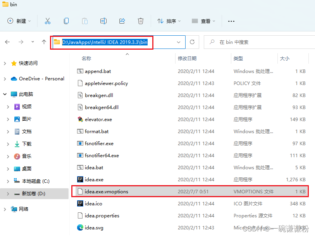Go forward with the right arrow
Viewport: 315px width, 236px height.
click(x=21, y=42)
